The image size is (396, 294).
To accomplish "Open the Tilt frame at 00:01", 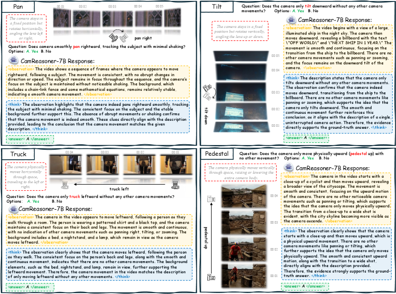I will coord(241,126).
